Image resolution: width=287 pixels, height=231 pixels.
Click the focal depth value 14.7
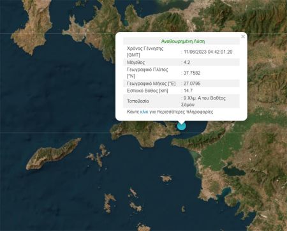pos(188,91)
